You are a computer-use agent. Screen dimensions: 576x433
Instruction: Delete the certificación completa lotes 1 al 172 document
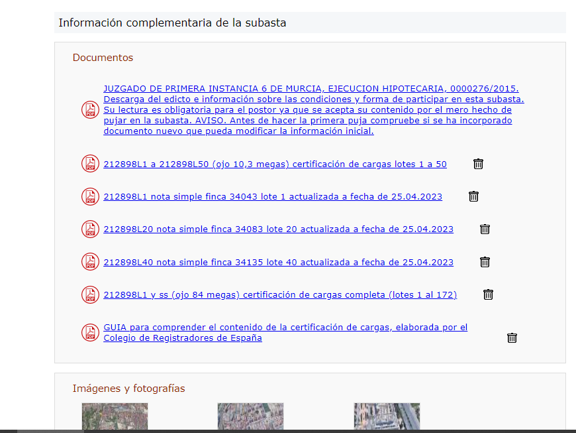click(x=488, y=294)
